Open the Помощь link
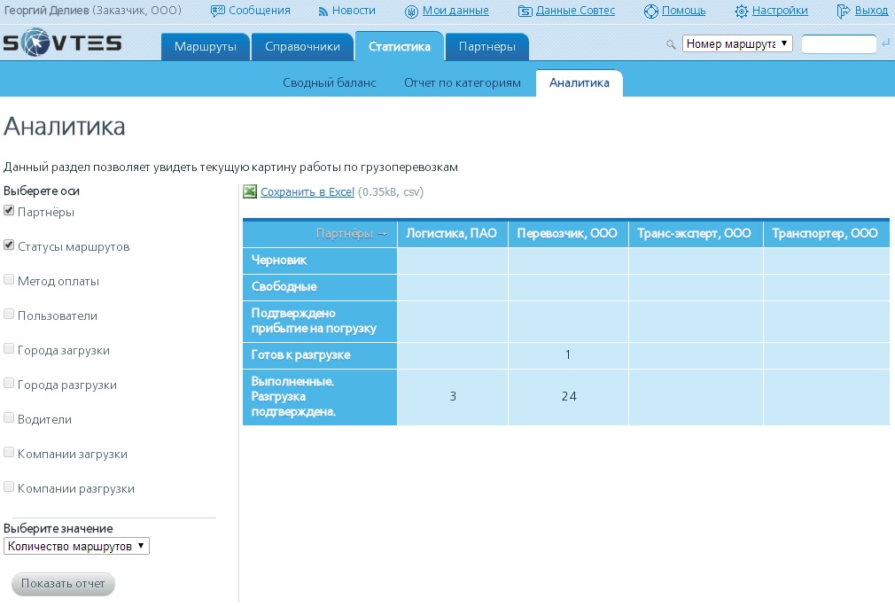 pos(684,11)
